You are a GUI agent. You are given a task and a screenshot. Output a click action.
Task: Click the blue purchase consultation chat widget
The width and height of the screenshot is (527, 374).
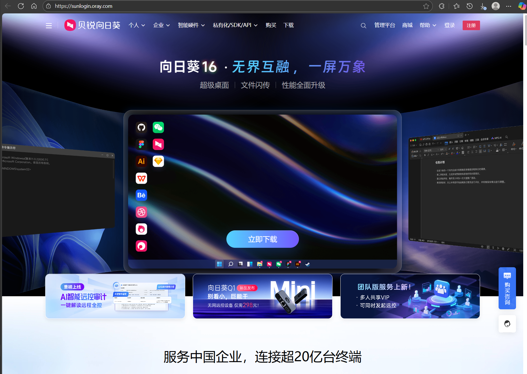pyautogui.click(x=507, y=288)
